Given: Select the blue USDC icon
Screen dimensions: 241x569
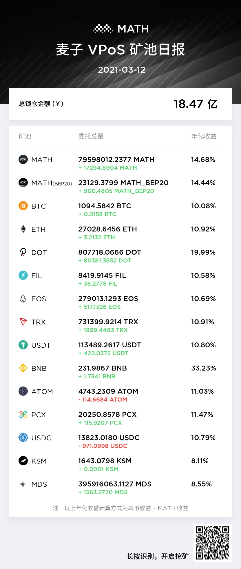Looking at the screenshot, I should click(x=23, y=437).
